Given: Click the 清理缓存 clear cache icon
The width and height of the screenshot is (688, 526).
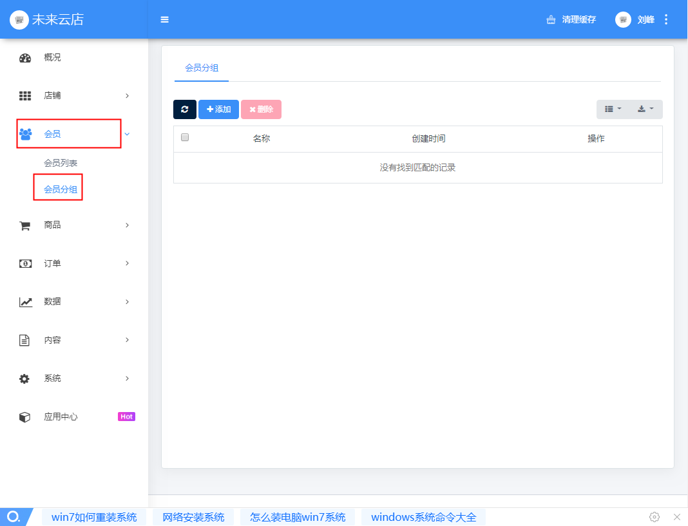Looking at the screenshot, I should click(551, 19).
